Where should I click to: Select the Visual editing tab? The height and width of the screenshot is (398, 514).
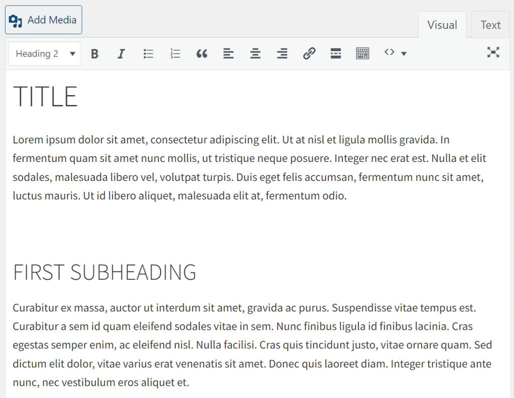pyautogui.click(x=442, y=25)
